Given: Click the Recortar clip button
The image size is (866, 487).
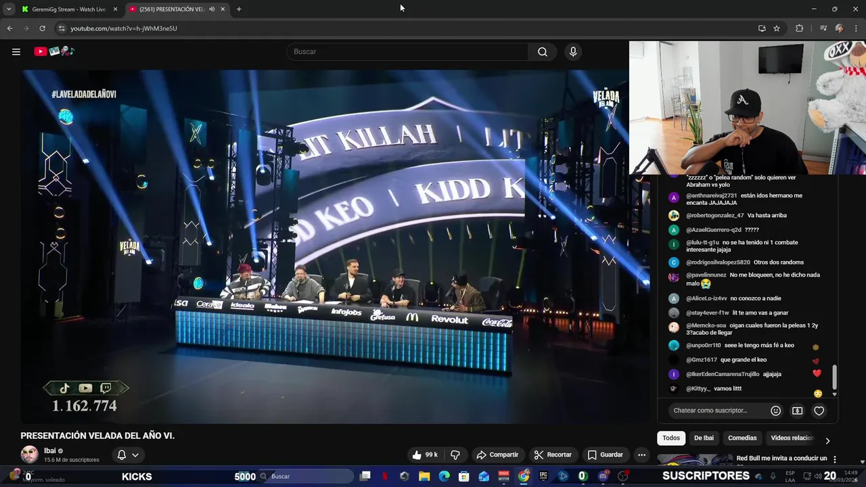Looking at the screenshot, I should [x=553, y=455].
